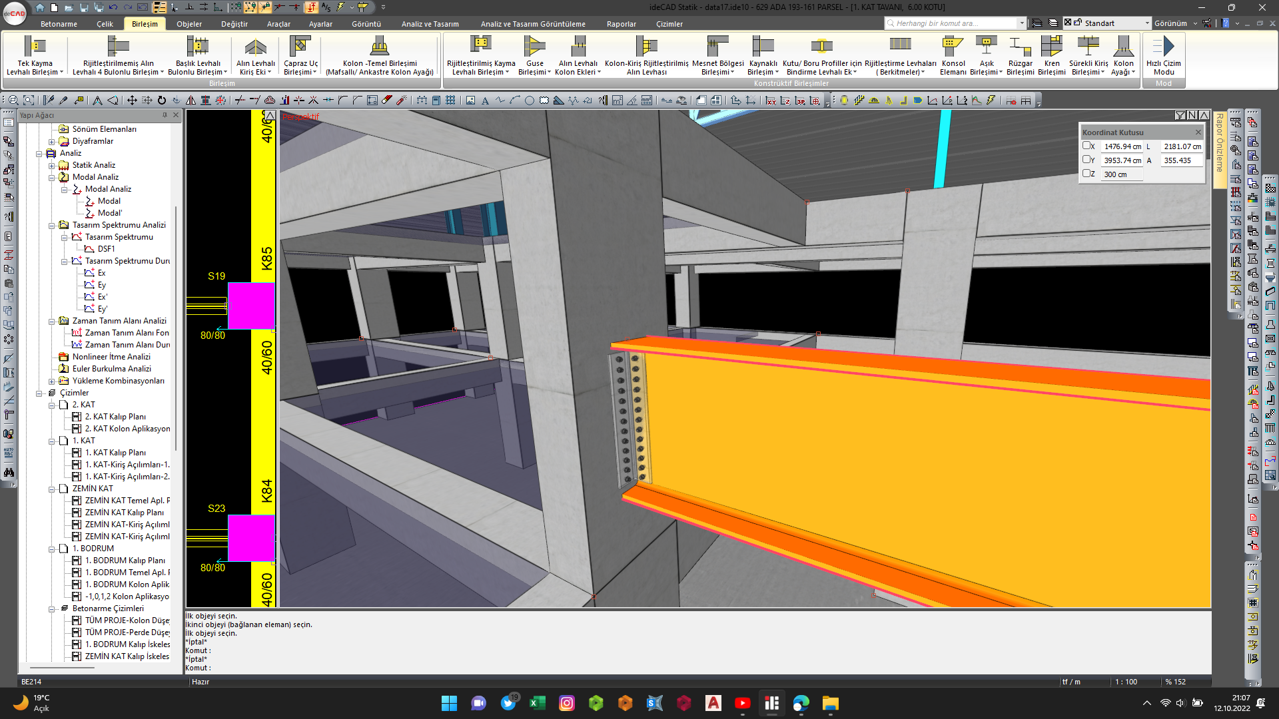The image size is (1279, 719).
Task: Collapse Zaman Tanım Alanı Analizi node
Action: point(51,322)
